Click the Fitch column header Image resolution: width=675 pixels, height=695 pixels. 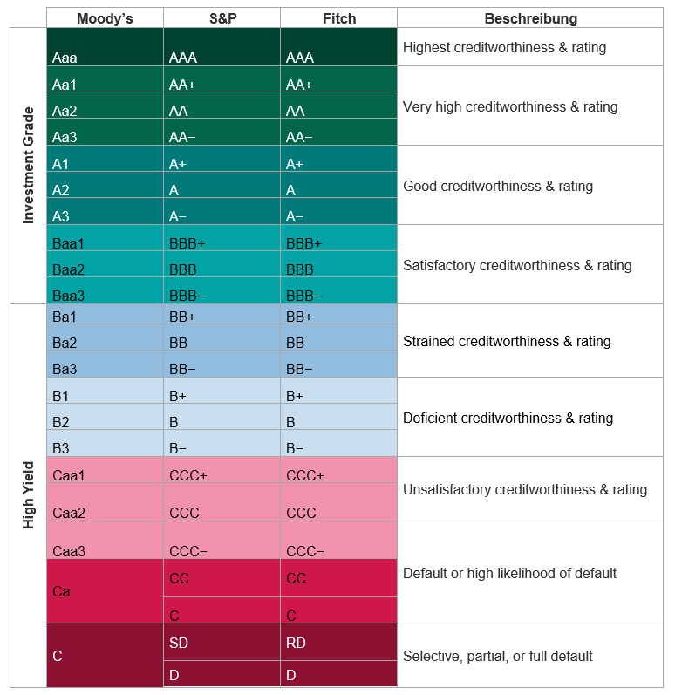[338, 18]
